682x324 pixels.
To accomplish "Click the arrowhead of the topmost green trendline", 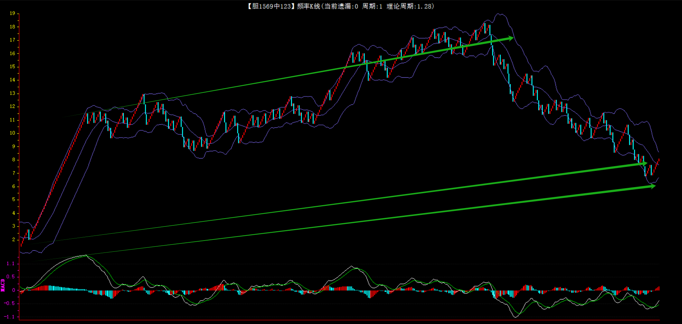I will 510,38.
